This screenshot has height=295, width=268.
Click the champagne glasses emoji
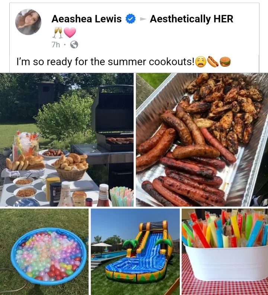coord(58,32)
